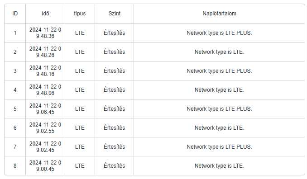Select the Naplótartalom column header

(x=219, y=14)
